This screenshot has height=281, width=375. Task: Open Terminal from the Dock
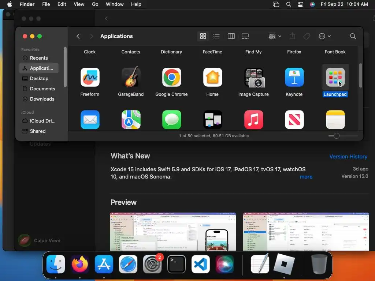(176, 264)
